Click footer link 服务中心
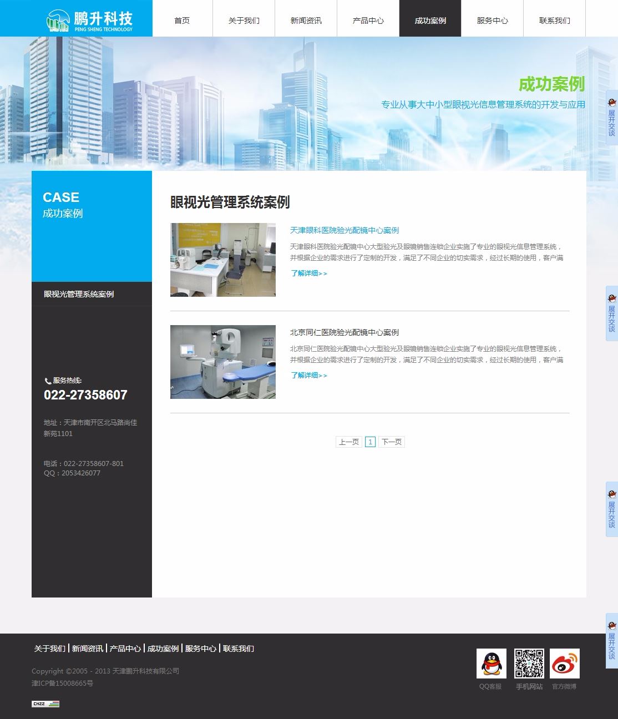The image size is (618, 719). coord(201,649)
